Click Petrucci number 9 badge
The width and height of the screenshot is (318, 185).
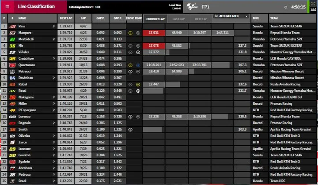pos(12,72)
